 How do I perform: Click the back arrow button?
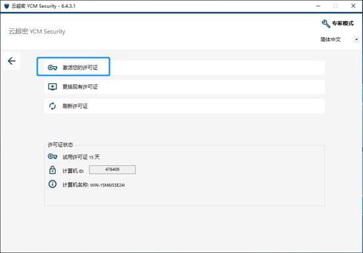(12, 61)
